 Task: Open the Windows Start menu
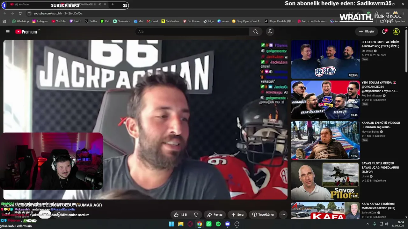coord(171,224)
